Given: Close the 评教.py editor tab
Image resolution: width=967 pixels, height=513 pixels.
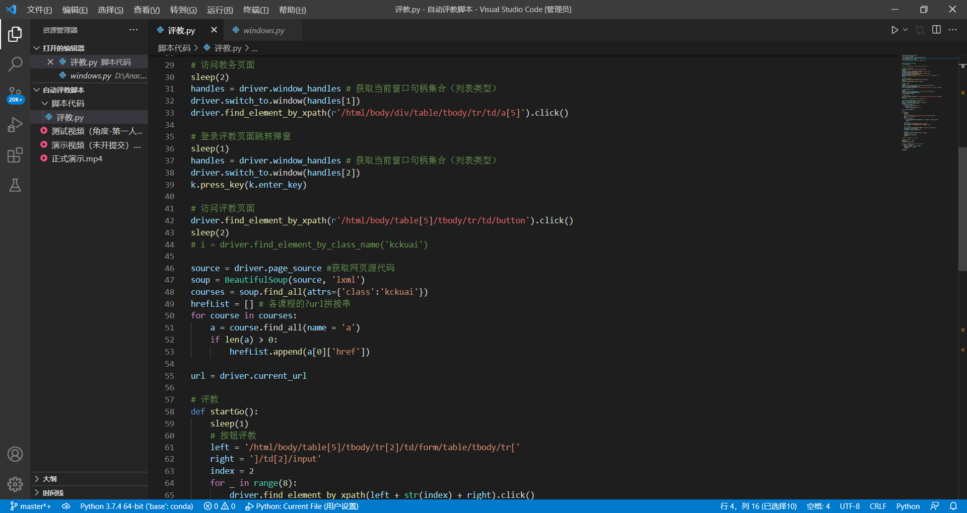Looking at the screenshot, I should pyautogui.click(x=214, y=30).
